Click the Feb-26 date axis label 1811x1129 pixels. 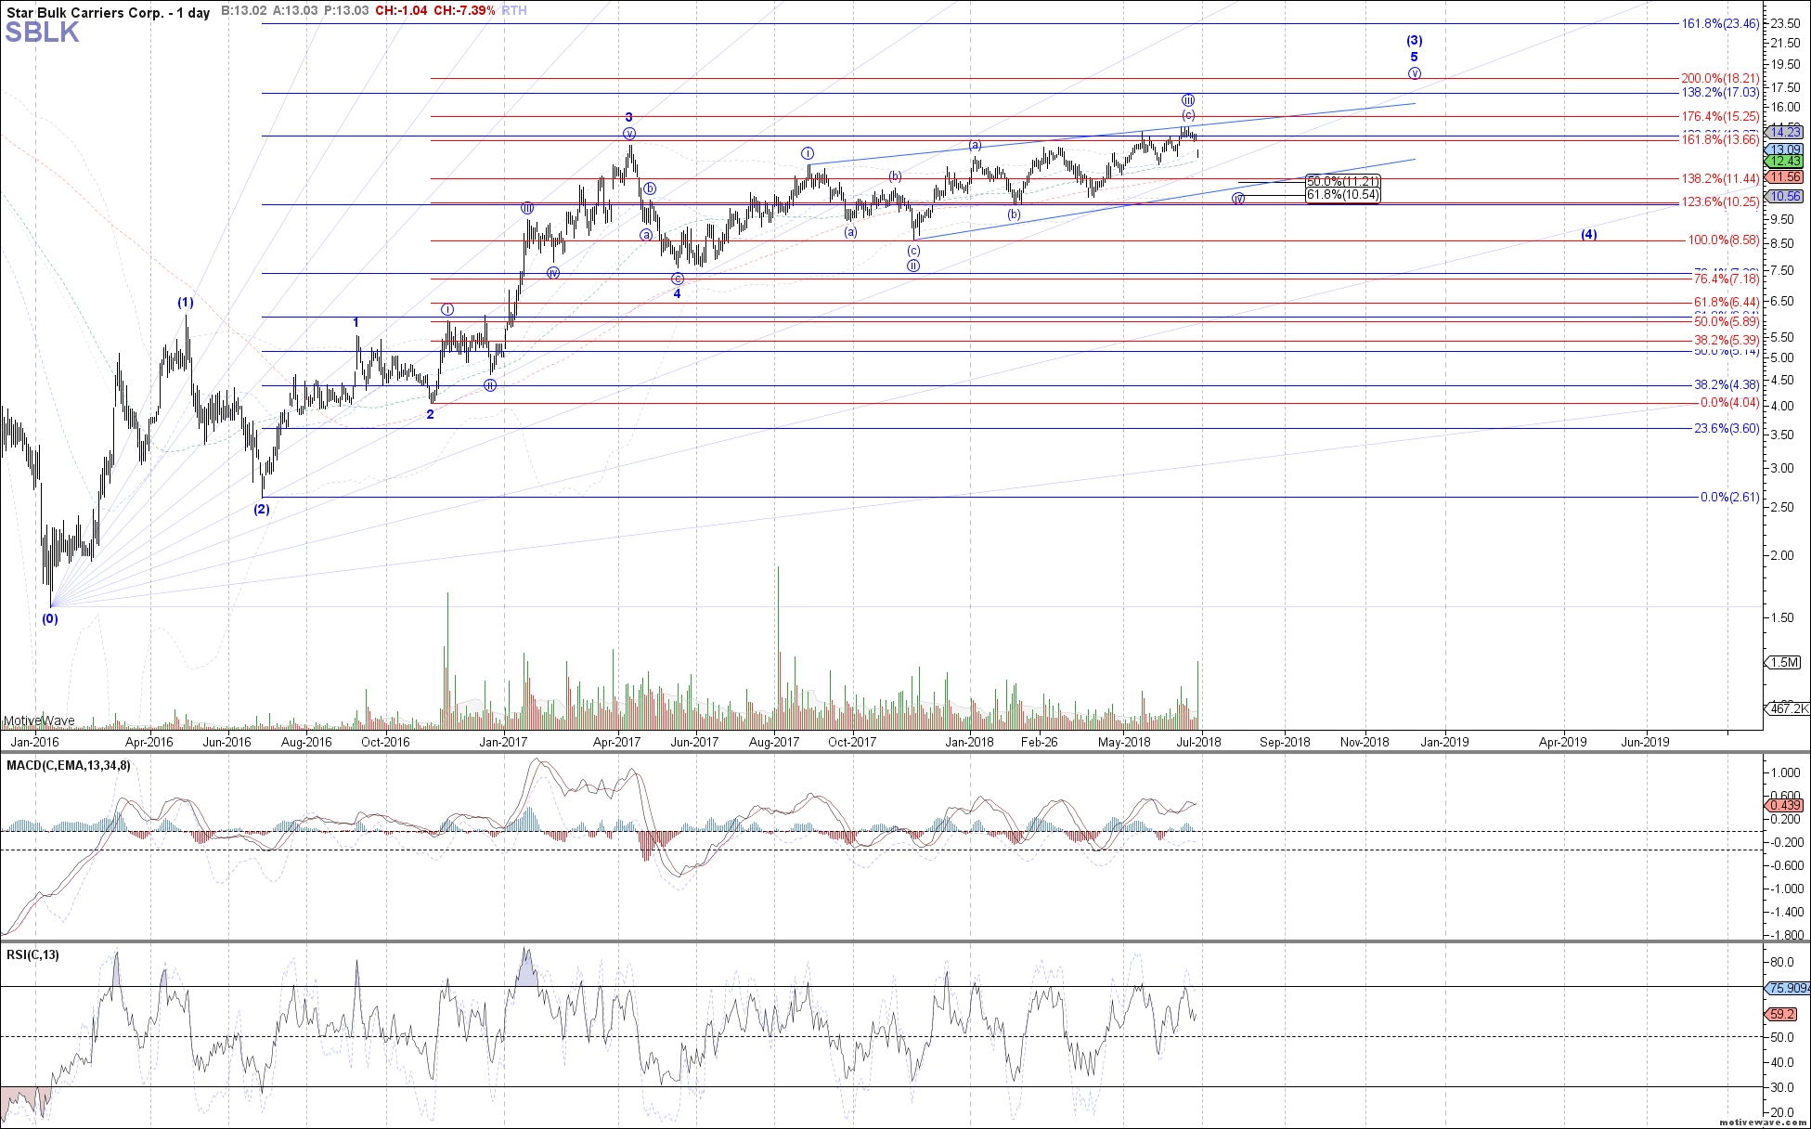tap(1039, 742)
